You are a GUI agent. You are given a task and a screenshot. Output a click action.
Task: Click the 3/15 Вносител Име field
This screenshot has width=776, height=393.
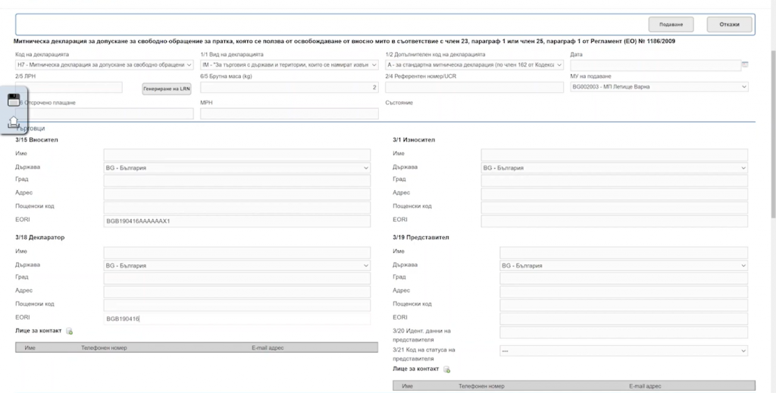coord(236,154)
